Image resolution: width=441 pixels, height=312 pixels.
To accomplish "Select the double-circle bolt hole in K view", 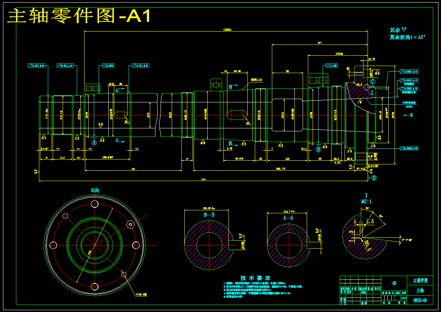I will [130, 224].
